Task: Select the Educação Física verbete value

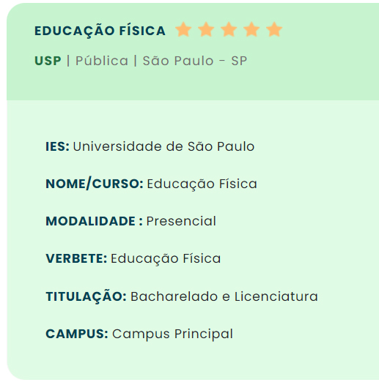Action: (166, 259)
